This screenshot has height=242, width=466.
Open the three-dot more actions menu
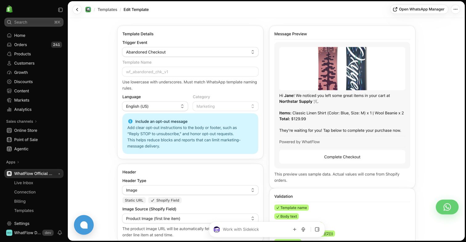pos(456,9)
